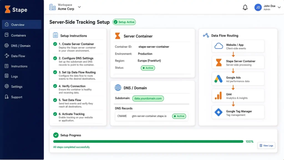
Task: Click the Data Flow sidebar icon
Action: (x=7, y=56)
